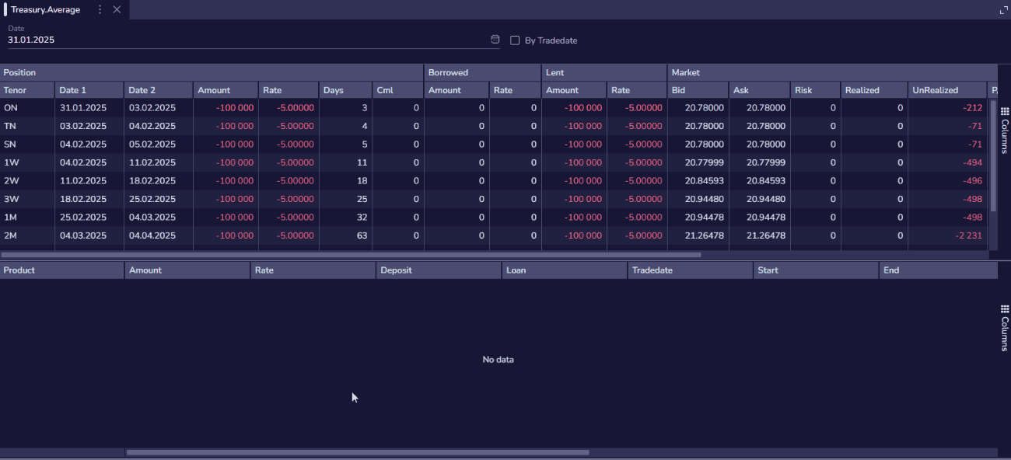The width and height of the screenshot is (1011, 460).
Task: Expand the panel to full screen
Action: point(1003,10)
